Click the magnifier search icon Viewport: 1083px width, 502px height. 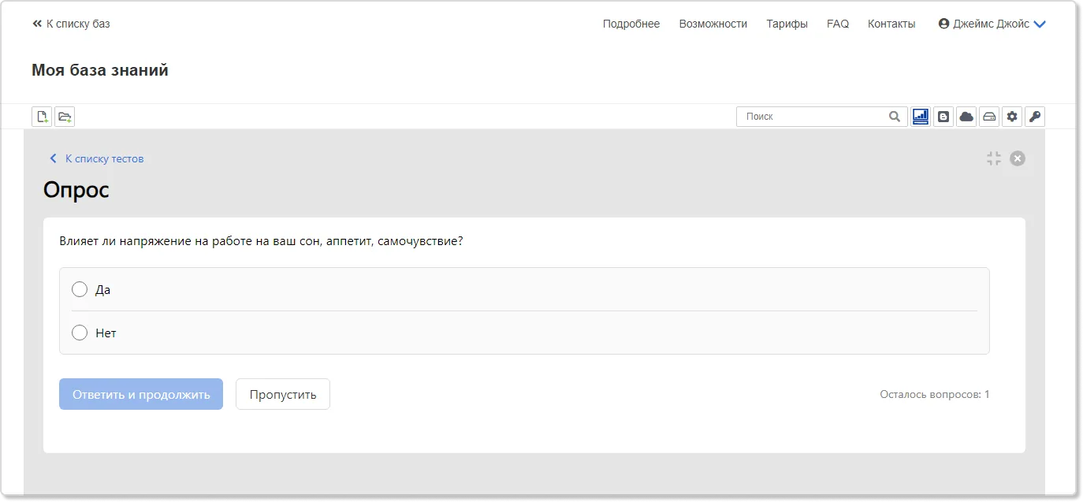(x=895, y=117)
